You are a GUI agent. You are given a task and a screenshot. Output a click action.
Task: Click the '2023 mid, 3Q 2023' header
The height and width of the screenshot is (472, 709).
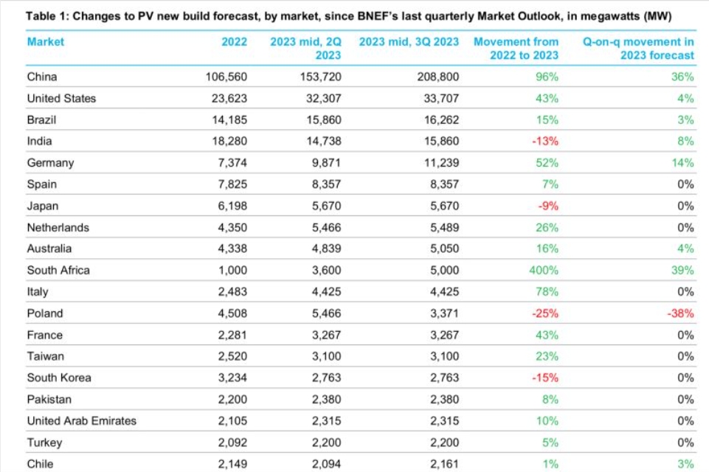(x=409, y=42)
